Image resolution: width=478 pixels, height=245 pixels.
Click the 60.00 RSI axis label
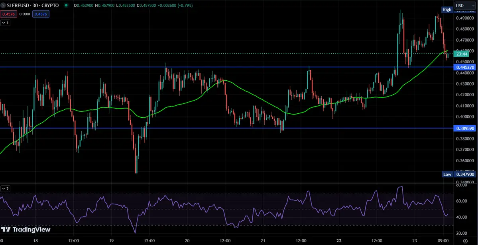click(461, 201)
